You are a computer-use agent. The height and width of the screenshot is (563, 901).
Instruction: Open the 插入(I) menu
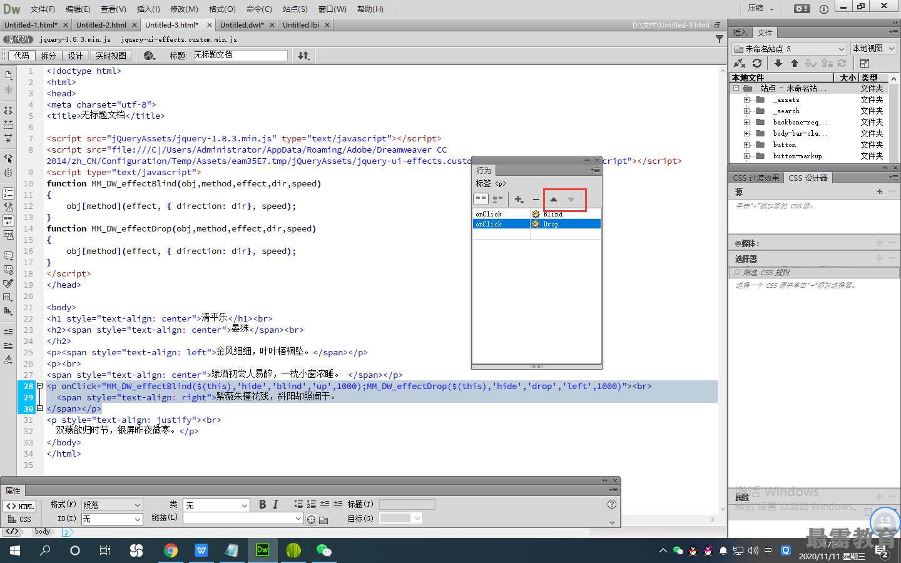tap(148, 9)
